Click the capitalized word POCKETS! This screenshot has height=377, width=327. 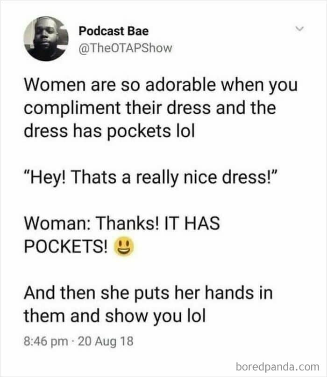click(x=66, y=246)
